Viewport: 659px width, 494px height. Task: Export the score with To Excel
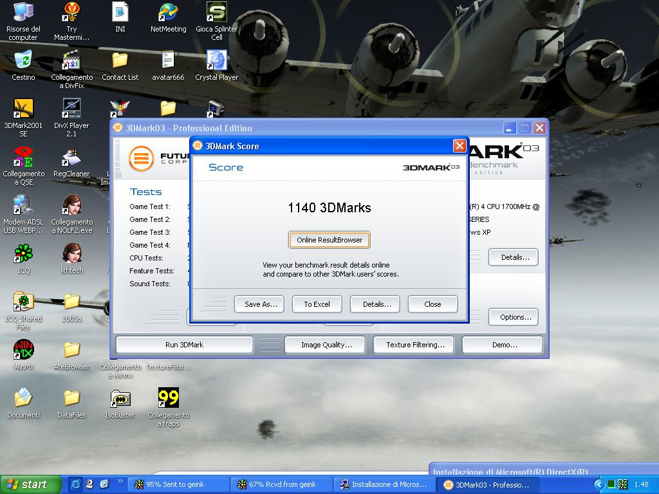[317, 304]
